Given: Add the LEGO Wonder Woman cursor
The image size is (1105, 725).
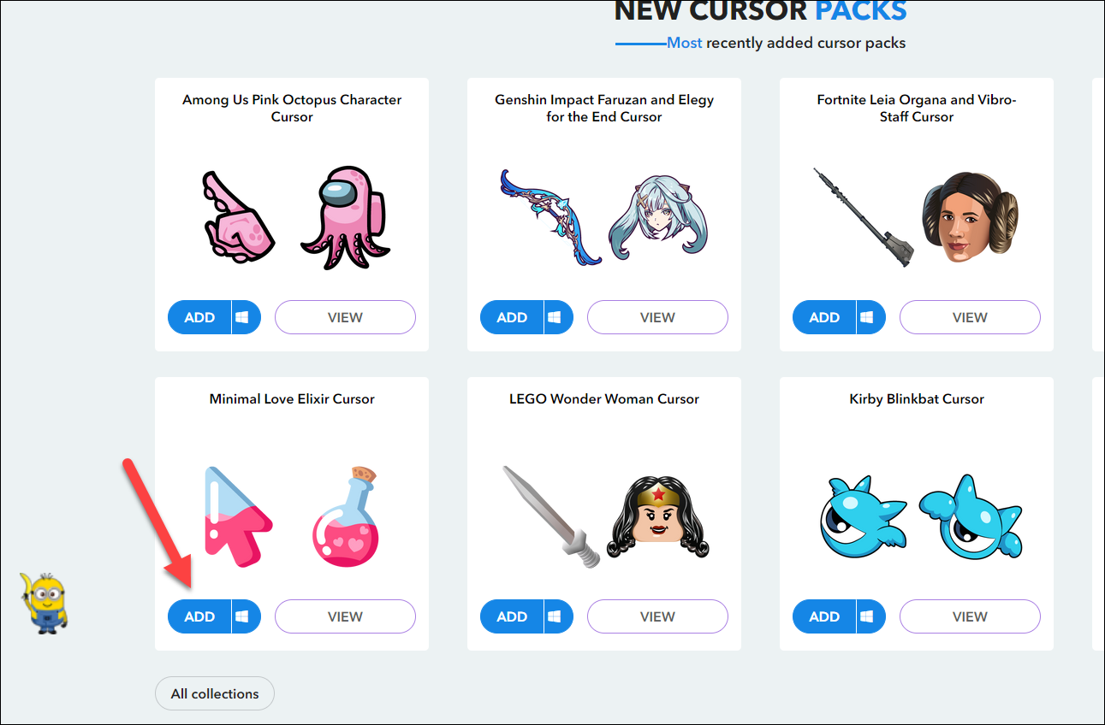Looking at the screenshot, I should (x=512, y=616).
